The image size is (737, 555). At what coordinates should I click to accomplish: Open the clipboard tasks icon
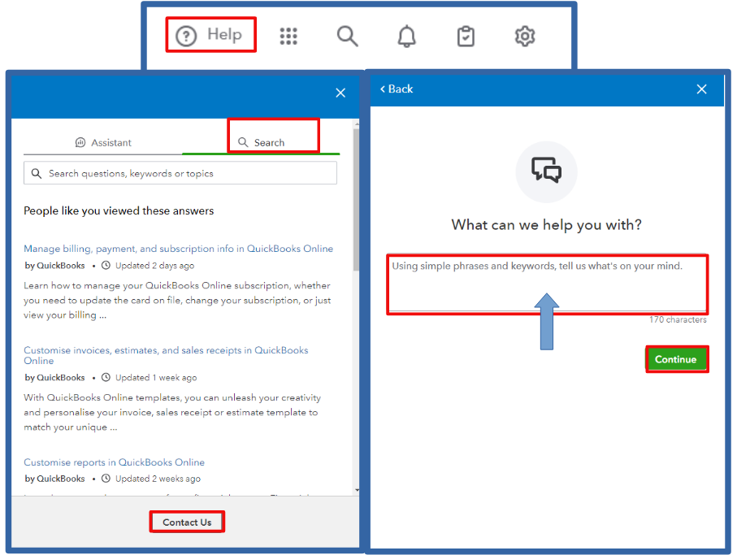coord(466,37)
